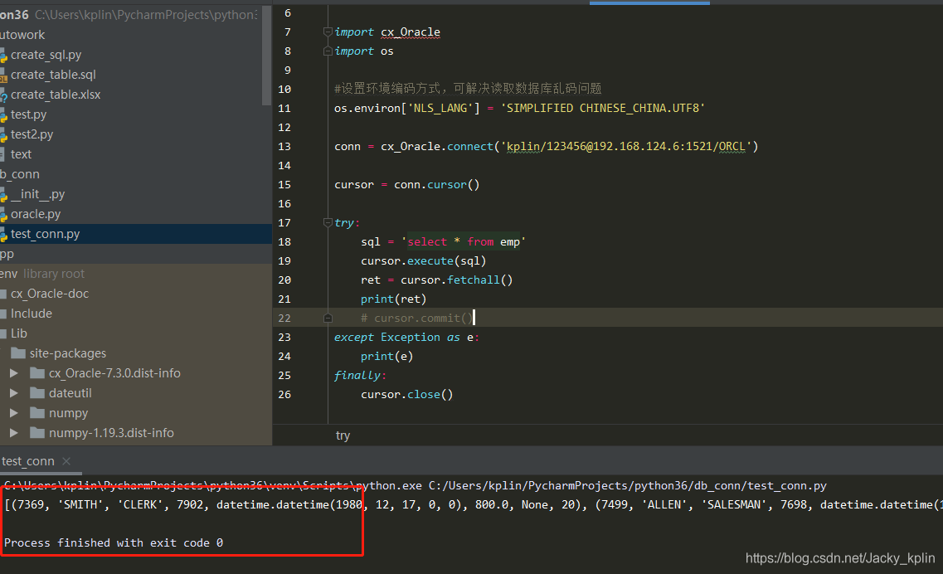The width and height of the screenshot is (943, 574).
Task: Click the numpy folder icon
Action: [x=36, y=413]
